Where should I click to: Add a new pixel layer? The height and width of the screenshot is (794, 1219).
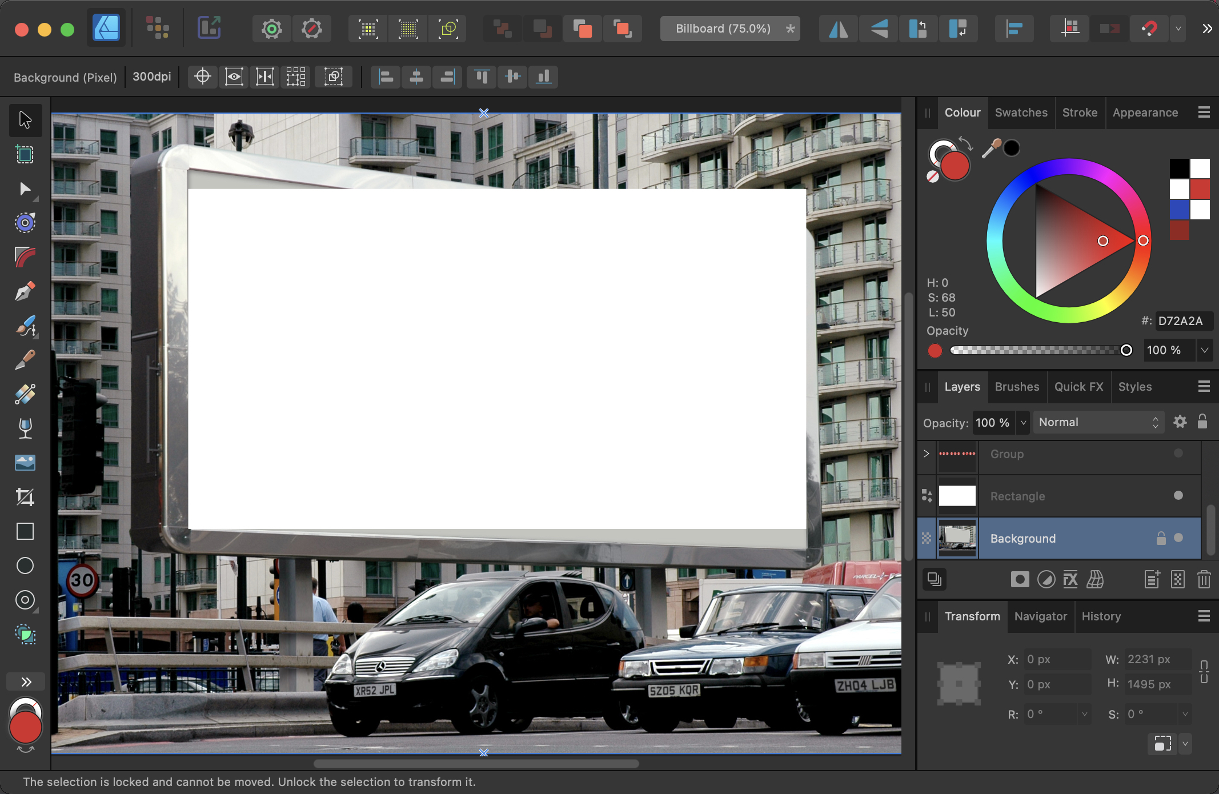tap(1178, 580)
